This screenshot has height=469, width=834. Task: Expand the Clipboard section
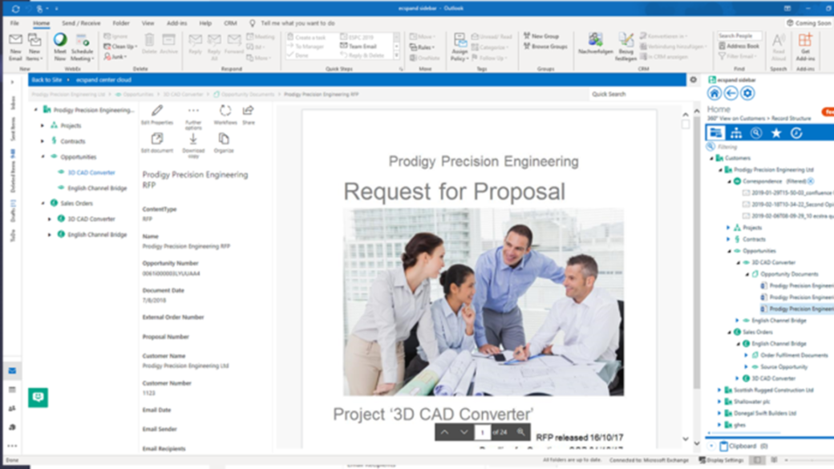711,446
